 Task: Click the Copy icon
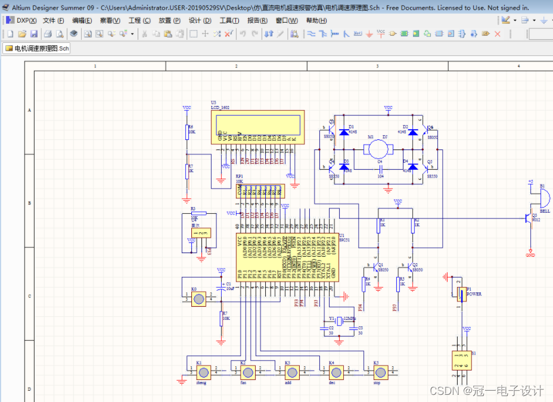(x=156, y=34)
